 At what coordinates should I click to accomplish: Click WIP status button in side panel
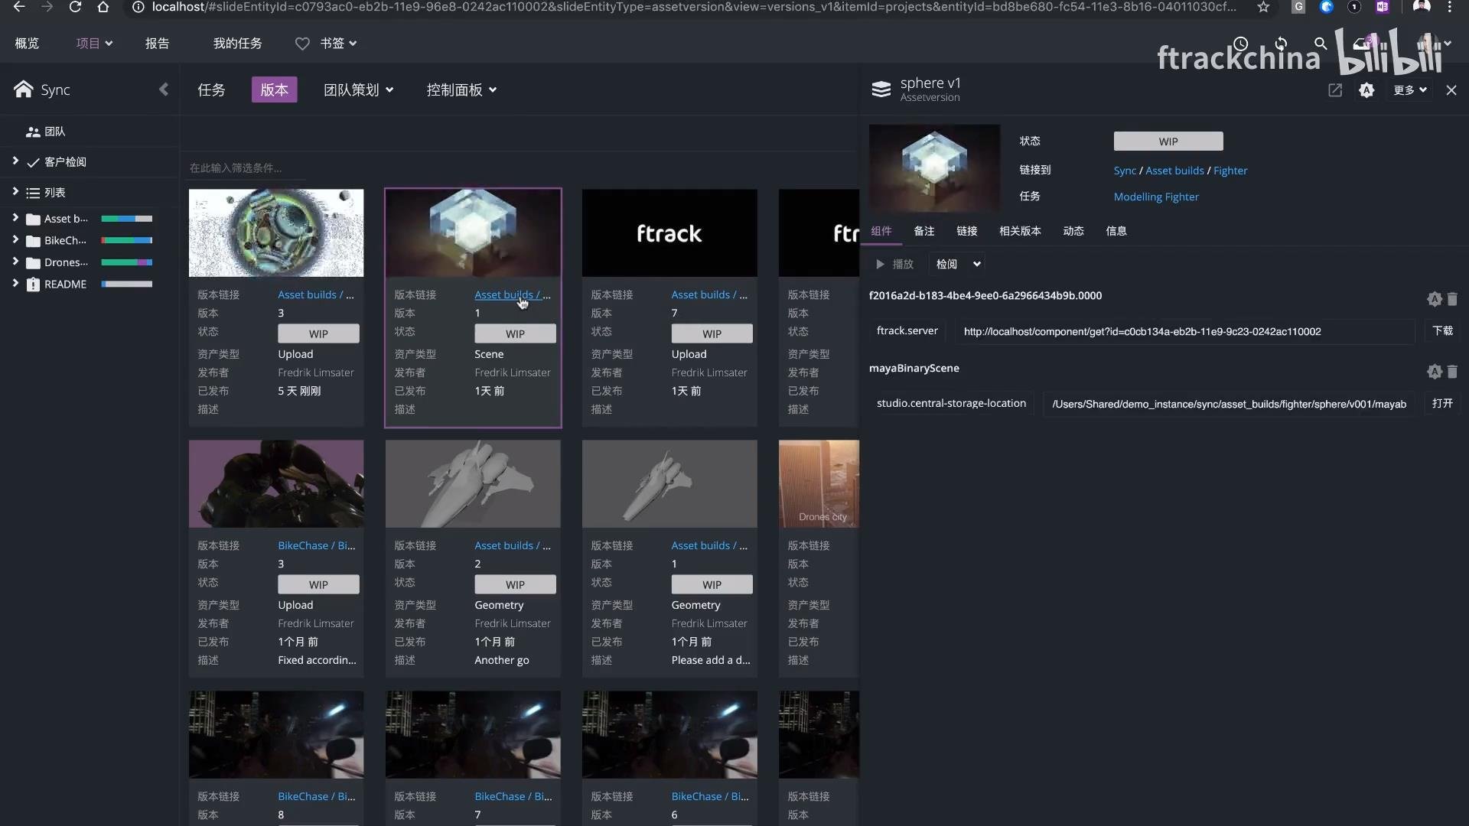[1168, 141]
